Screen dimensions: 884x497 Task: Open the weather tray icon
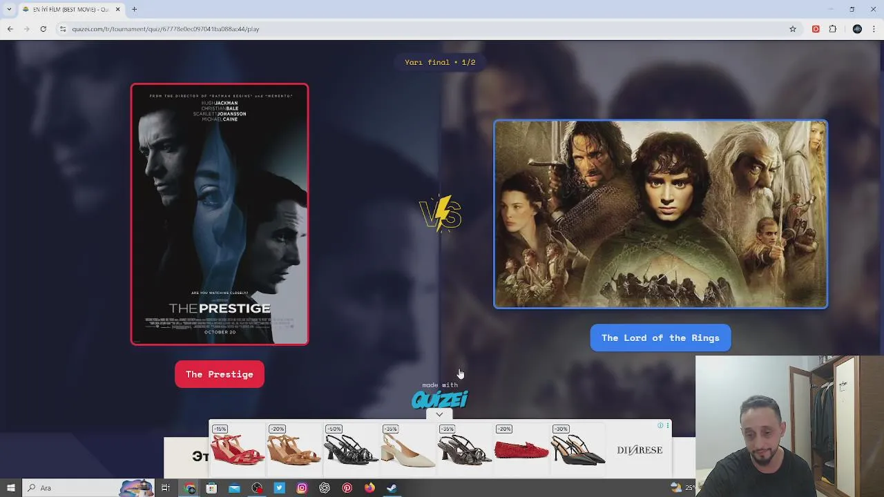click(676, 487)
